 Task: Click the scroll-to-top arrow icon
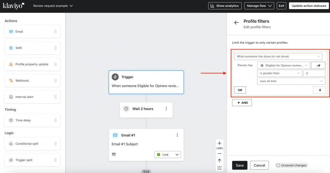pos(219,160)
